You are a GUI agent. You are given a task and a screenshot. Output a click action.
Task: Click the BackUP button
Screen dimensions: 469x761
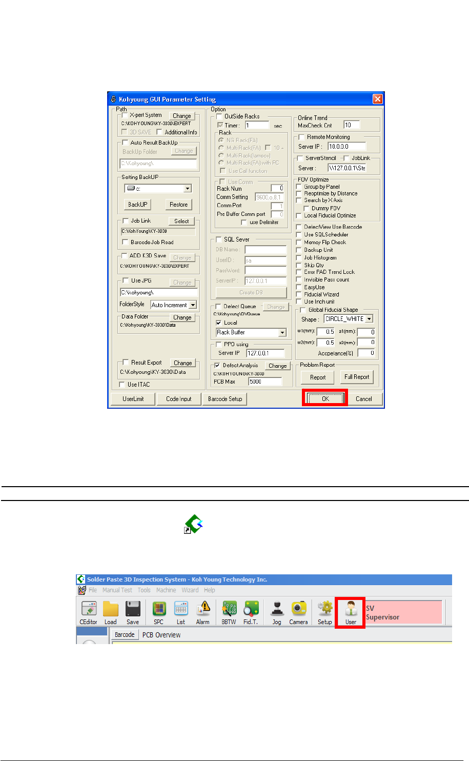tap(137, 204)
